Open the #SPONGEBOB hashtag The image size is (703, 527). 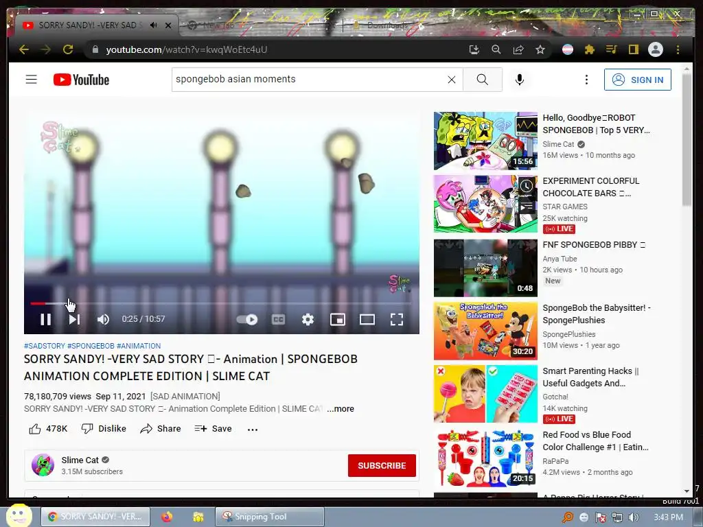pyautogui.click(x=91, y=346)
